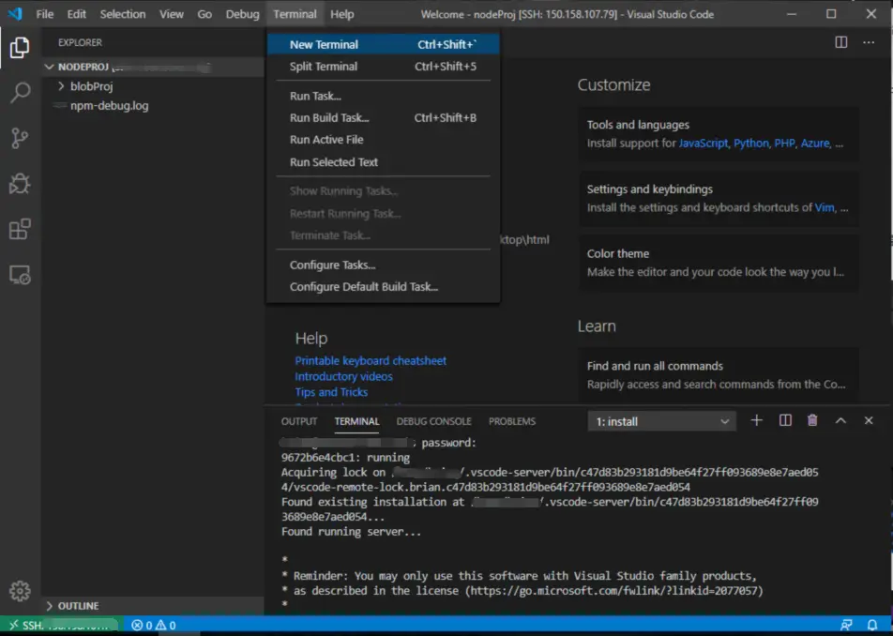Open the Selection menu
This screenshot has width=893, height=636.
tap(123, 14)
